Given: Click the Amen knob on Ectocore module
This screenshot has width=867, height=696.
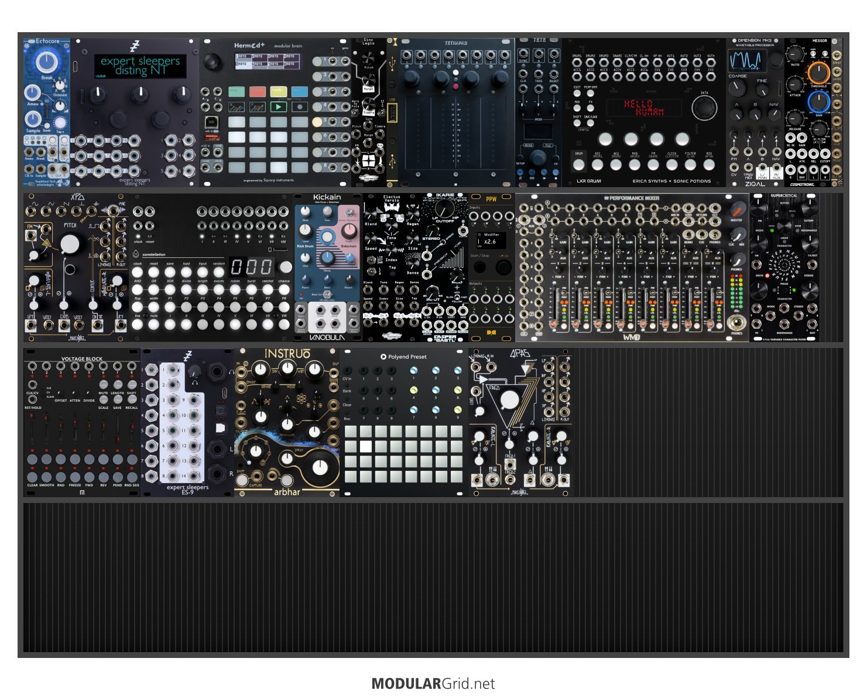Looking at the screenshot, I should pyautogui.click(x=33, y=94).
